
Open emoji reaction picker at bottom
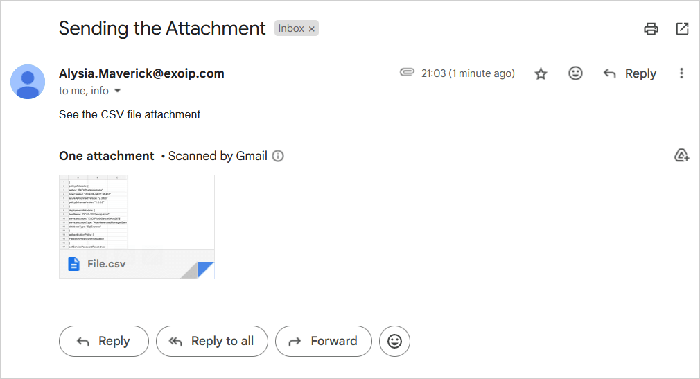click(394, 341)
